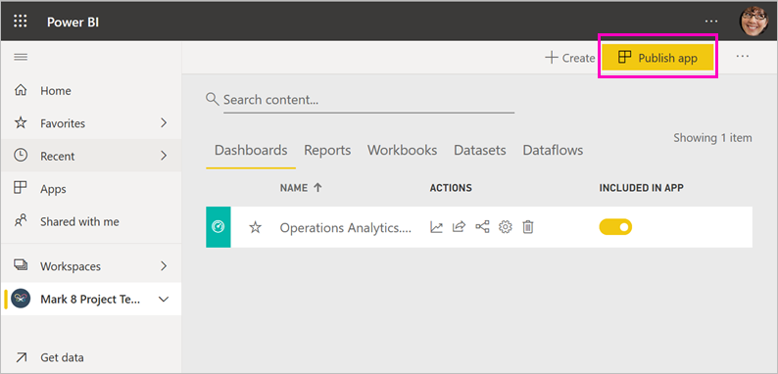The height and width of the screenshot is (374, 778).
Task: Open more options ellipsis beside Publish app
Action: (743, 57)
